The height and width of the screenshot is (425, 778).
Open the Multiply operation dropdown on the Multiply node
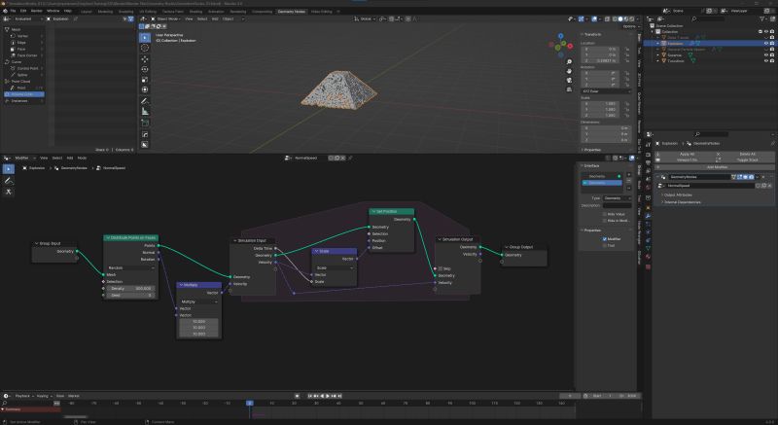[x=198, y=301]
